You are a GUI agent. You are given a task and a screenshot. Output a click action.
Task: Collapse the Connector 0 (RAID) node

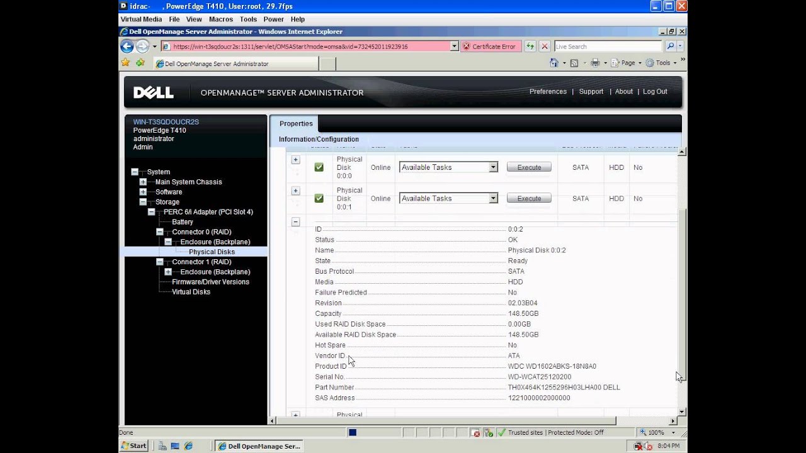coord(160,232)
